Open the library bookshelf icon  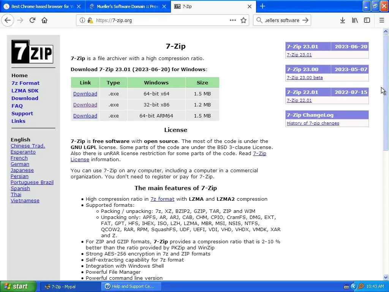[355, 21]
